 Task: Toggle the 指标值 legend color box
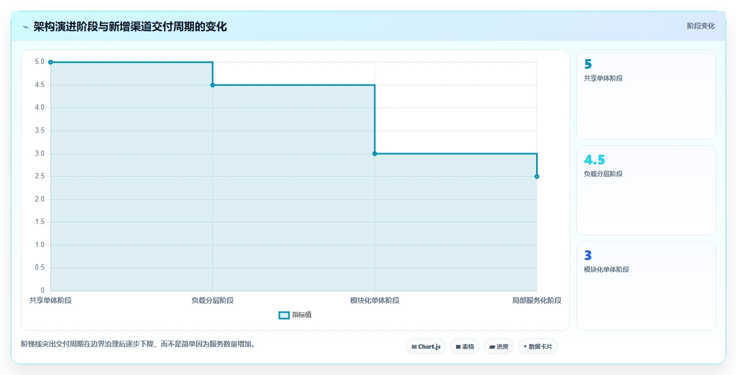coord(284,315)
